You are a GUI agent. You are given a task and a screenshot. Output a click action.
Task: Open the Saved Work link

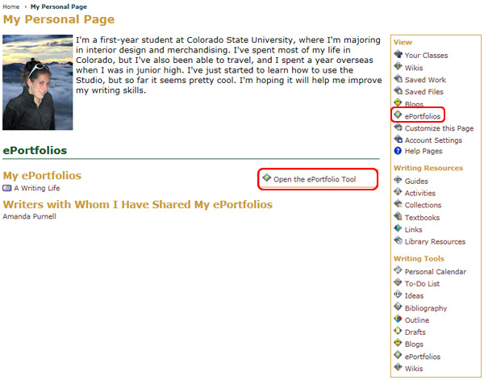(425, 80)
